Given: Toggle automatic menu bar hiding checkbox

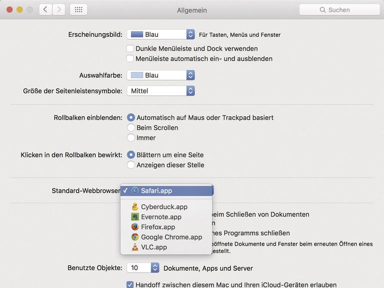Looking at the screenshot, I should click(130, 59).
